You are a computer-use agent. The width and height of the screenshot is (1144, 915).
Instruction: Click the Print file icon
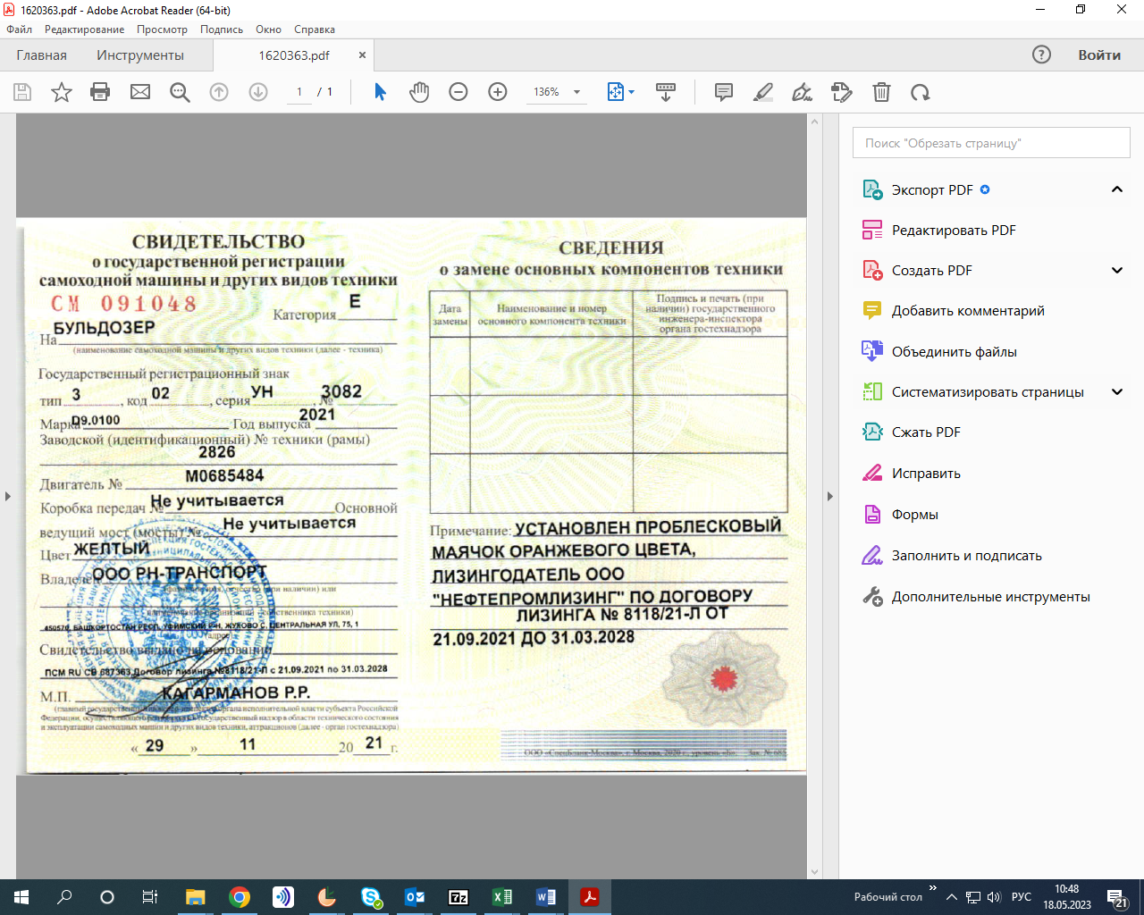pos(100,92)
